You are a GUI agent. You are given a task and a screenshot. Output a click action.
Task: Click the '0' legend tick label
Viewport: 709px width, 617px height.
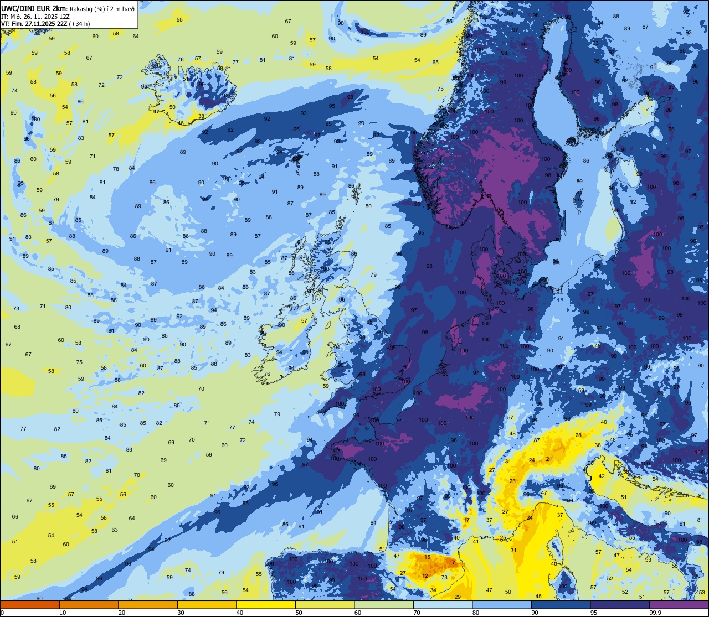tap(2, 613)
